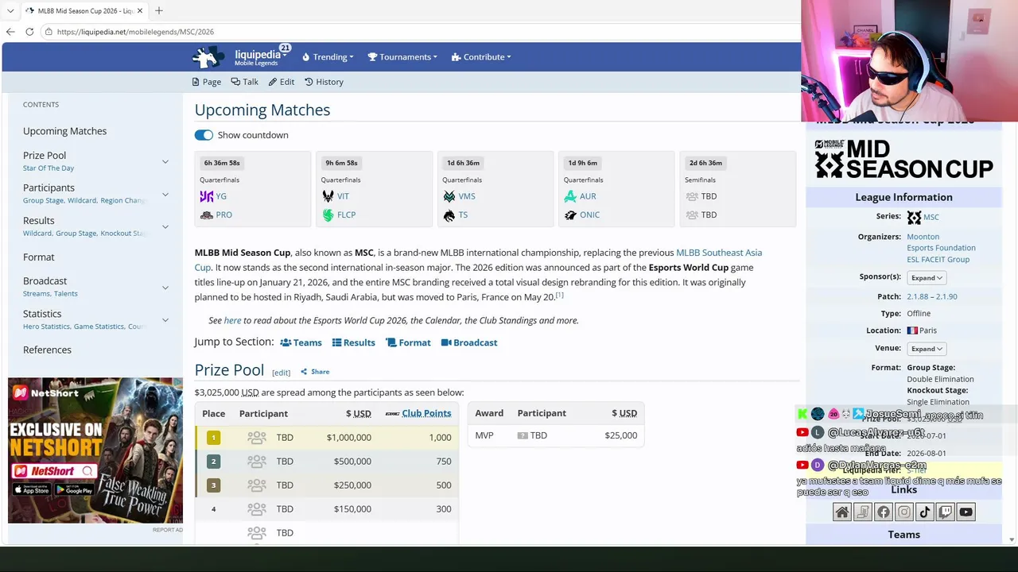The width and height of the screenshot is (1018, 572).
Task: Open the Twitch link icon
Action: tap(946, 512)
